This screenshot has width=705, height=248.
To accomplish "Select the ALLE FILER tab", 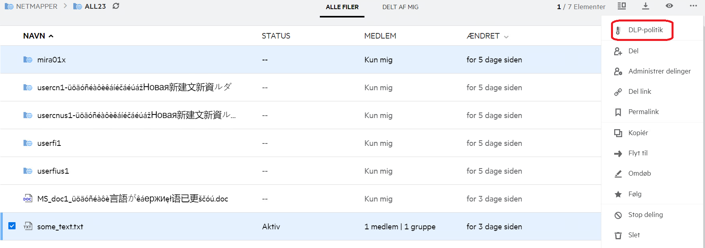I will pyautogui.click(x=342, y=7).
